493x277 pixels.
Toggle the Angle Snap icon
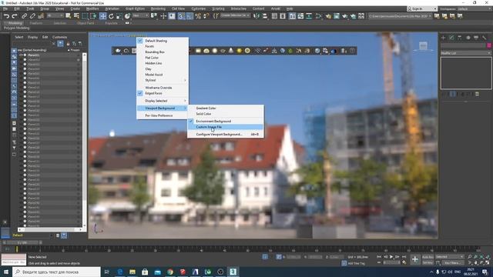(x=189, y=16)
